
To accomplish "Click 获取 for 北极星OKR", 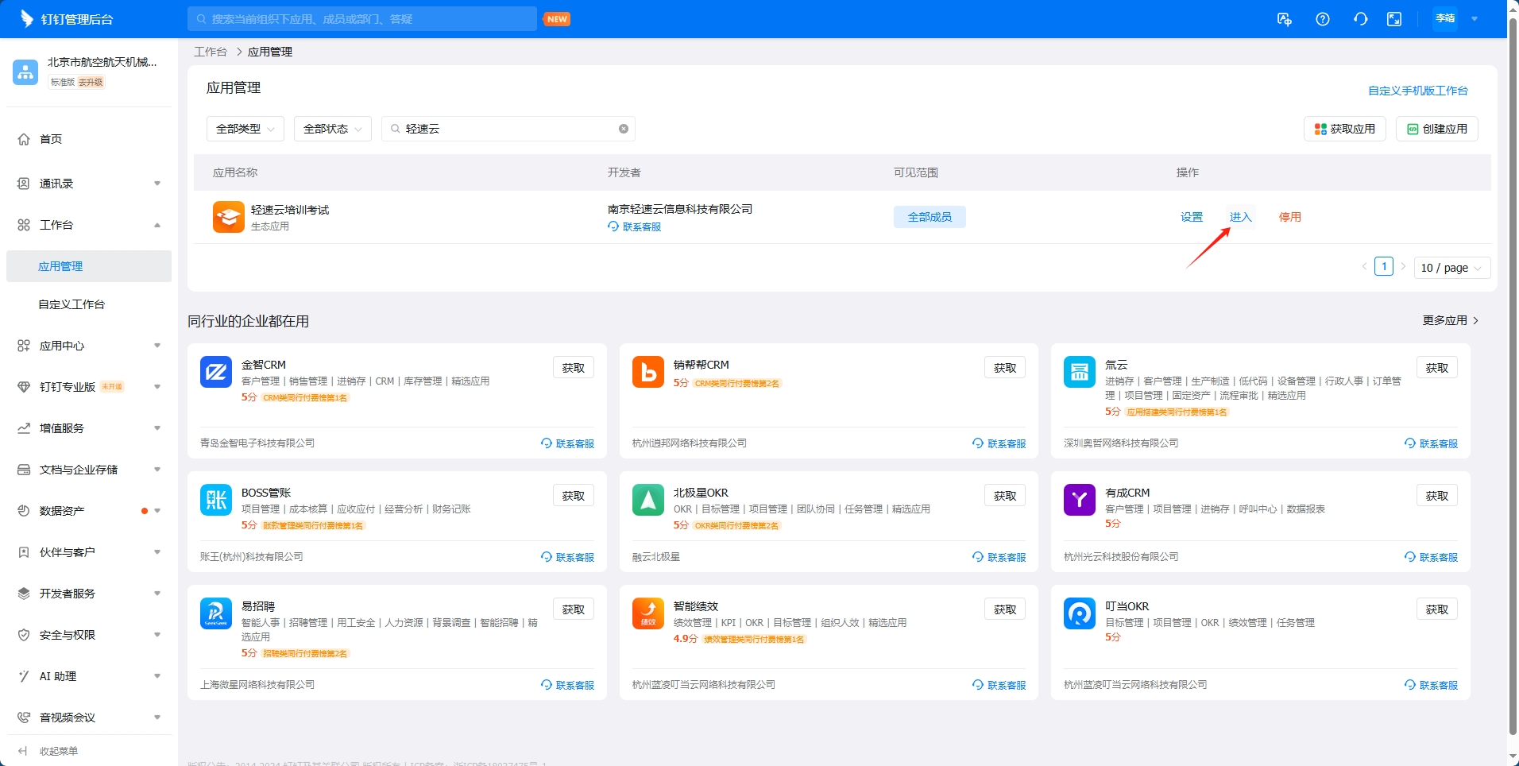I will [x=1005, y=496].
